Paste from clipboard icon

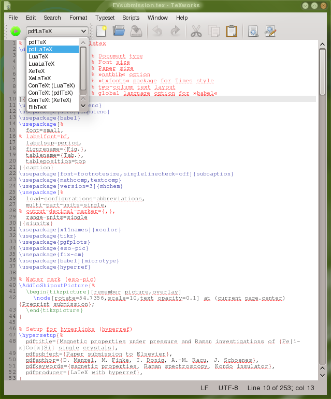pos(232,31)
